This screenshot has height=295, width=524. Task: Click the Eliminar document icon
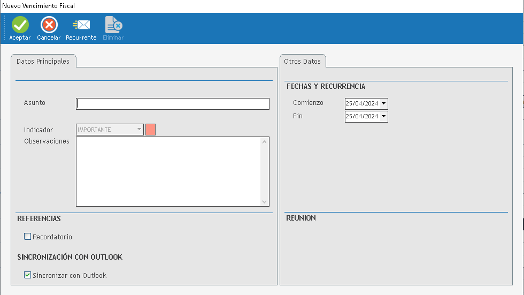(x=113, y=25)
